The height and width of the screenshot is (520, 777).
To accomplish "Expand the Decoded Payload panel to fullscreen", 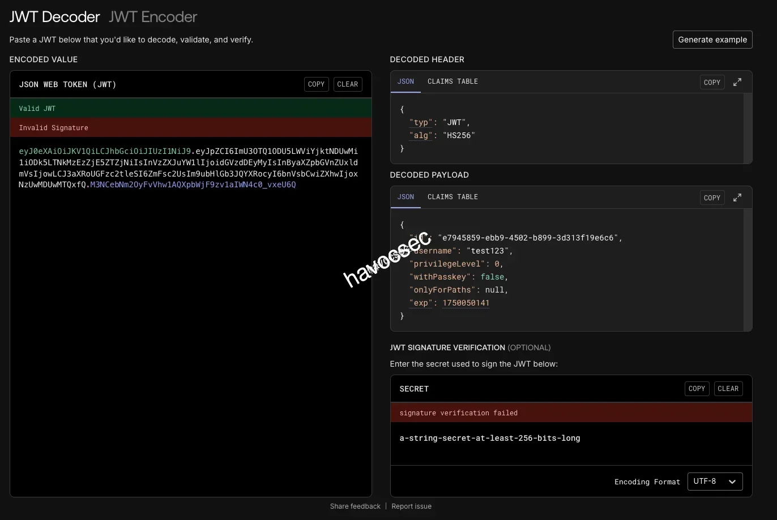I will pos(737,197).
